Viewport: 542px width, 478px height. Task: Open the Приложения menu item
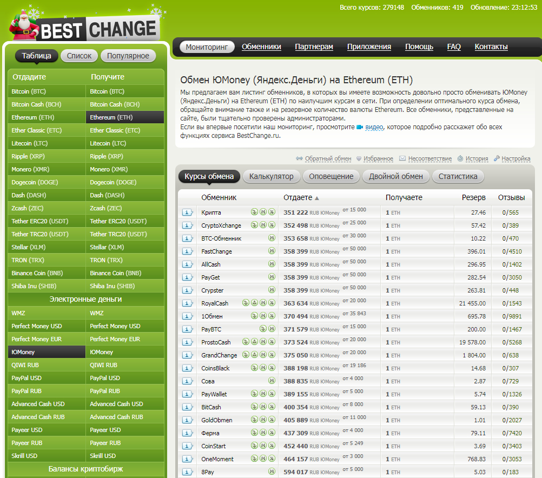point(369,47)
